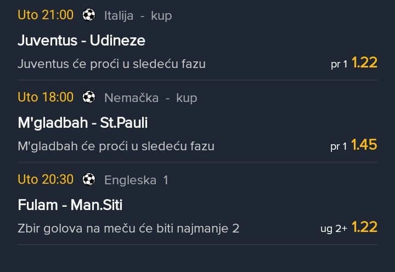
Task: Click the soccer ball icon beside Nemačka
Action: tap(89, 98)
